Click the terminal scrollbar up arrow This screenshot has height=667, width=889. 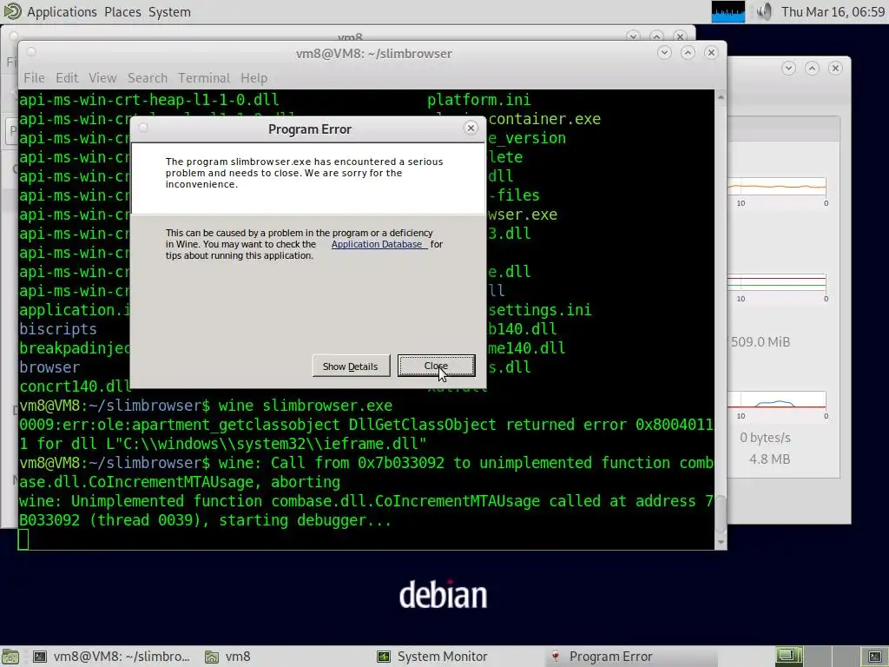coord(721,97)
